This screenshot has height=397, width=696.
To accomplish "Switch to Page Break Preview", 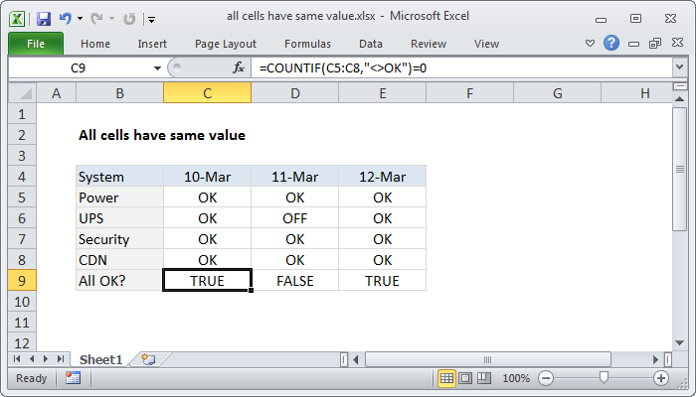I will coord(484,378).
